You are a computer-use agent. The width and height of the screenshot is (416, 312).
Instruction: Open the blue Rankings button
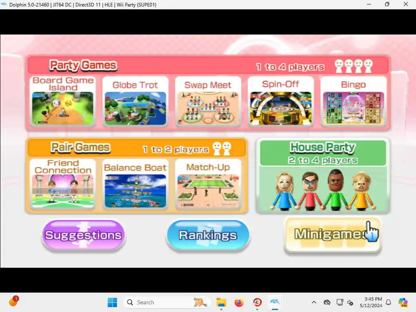tap(208, 235)
